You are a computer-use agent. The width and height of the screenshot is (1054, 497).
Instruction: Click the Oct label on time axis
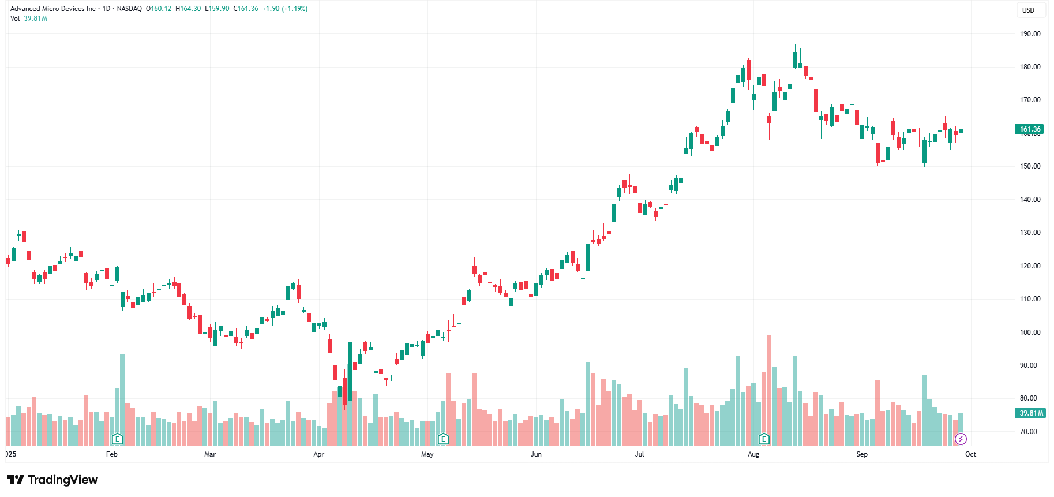pos(970,454)
